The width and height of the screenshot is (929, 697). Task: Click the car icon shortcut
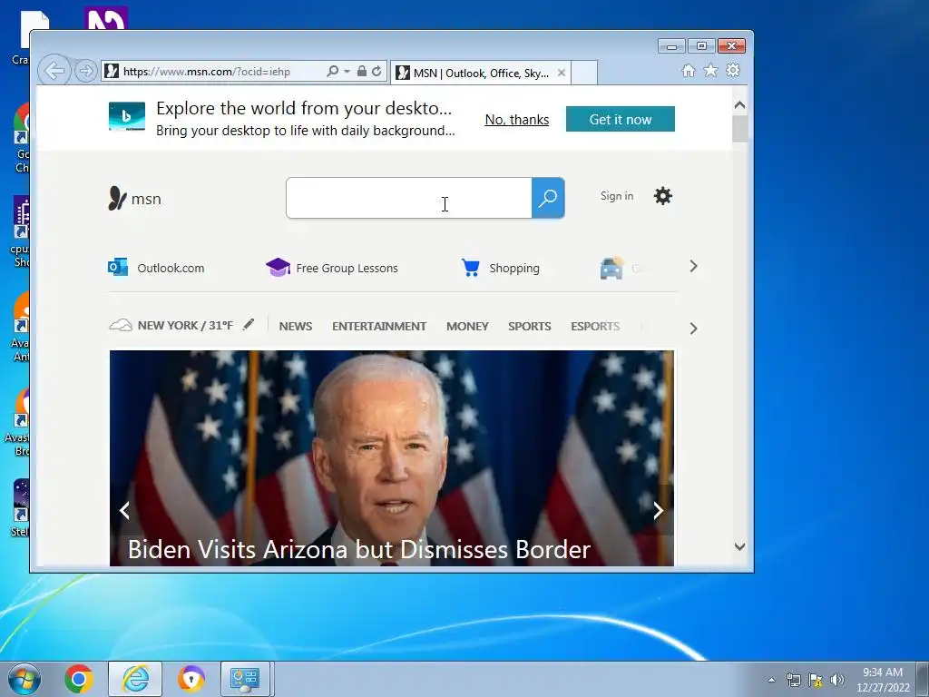coord(611,268)
